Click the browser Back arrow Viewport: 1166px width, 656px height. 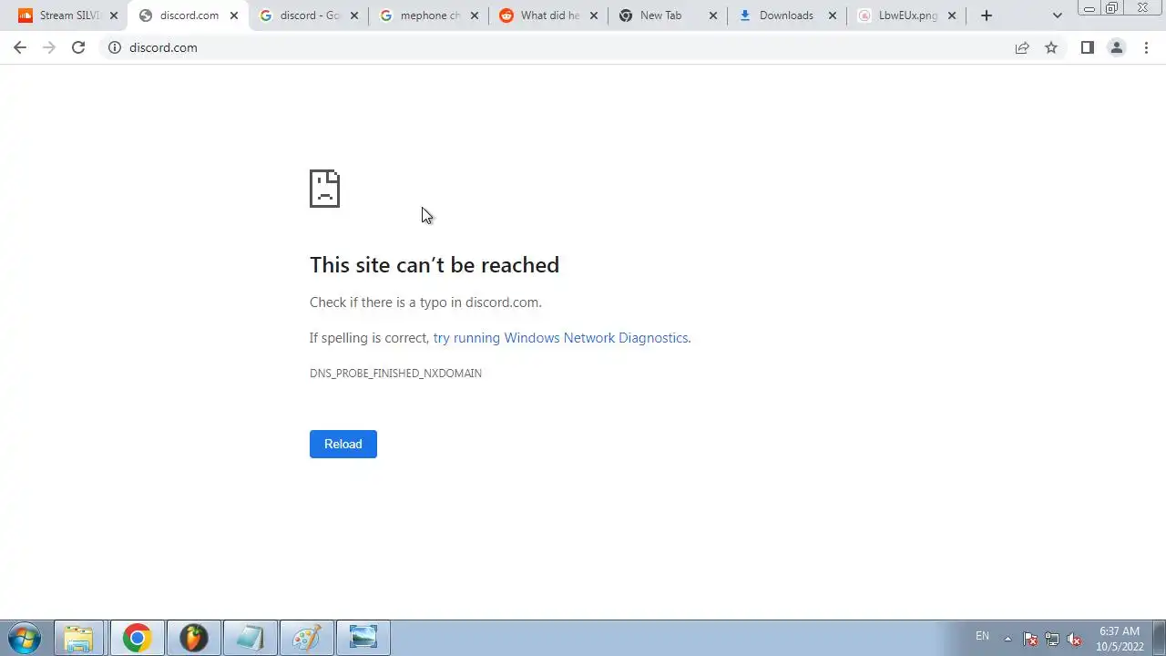(x=20, y=47)
